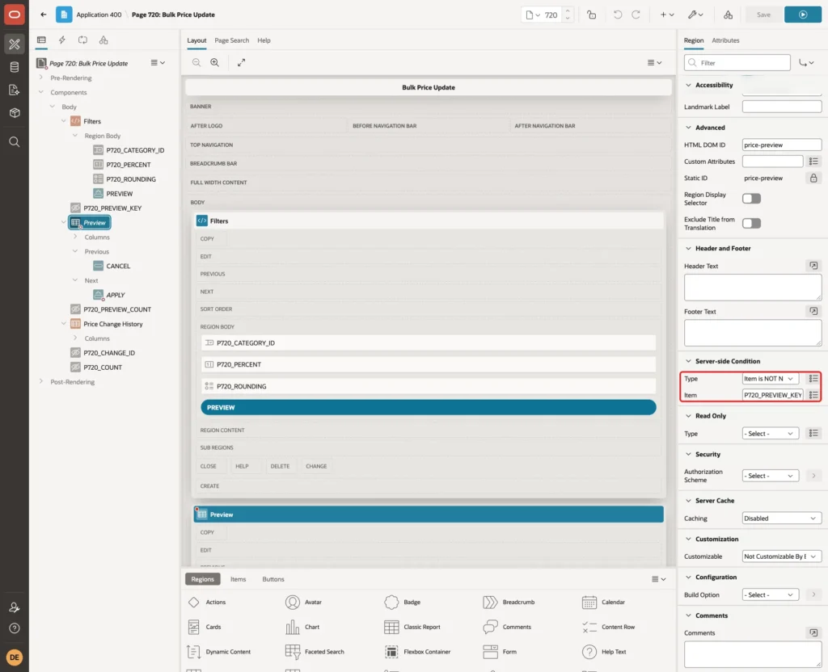This screenshot has width=828, height=672.
Task: Open the create plus menu in toolbar
Action: click(667, 15)
